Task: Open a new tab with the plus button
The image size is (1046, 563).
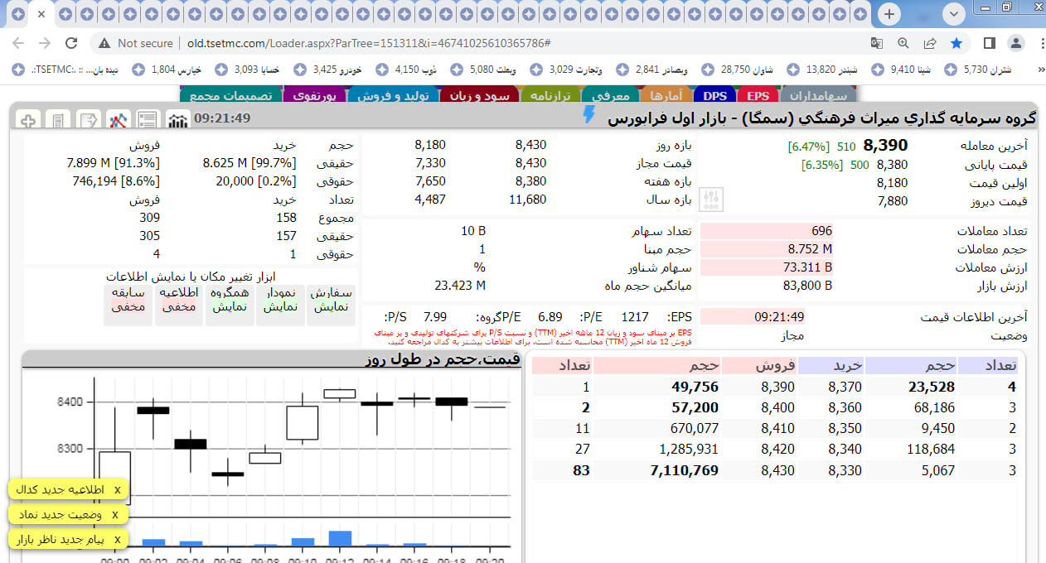Action: 889,14
